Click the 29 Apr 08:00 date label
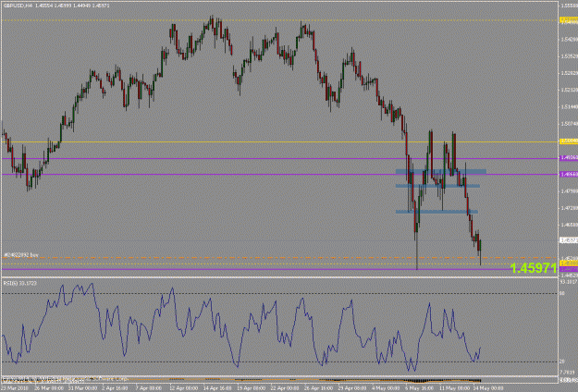 coord(352,388)
